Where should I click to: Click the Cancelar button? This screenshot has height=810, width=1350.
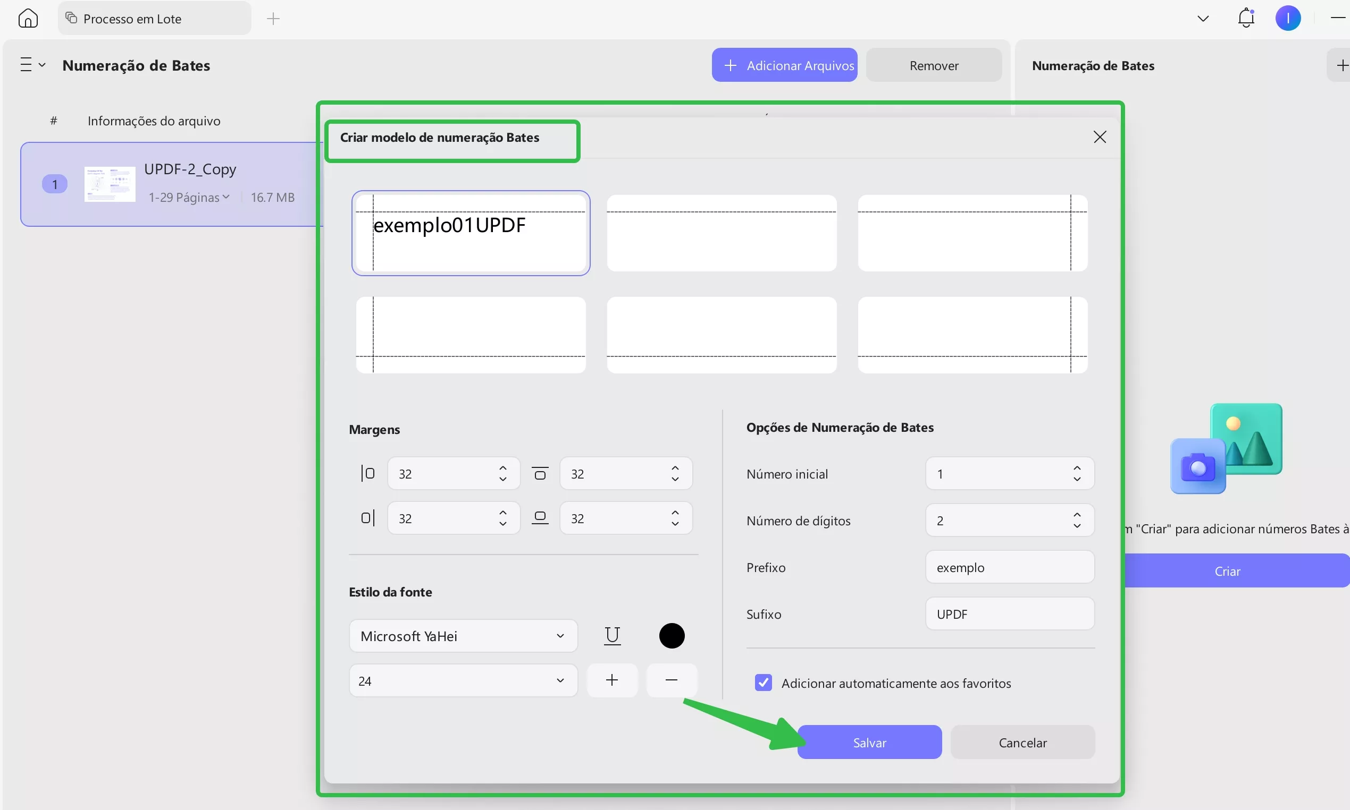click(x=1022, y=743)
